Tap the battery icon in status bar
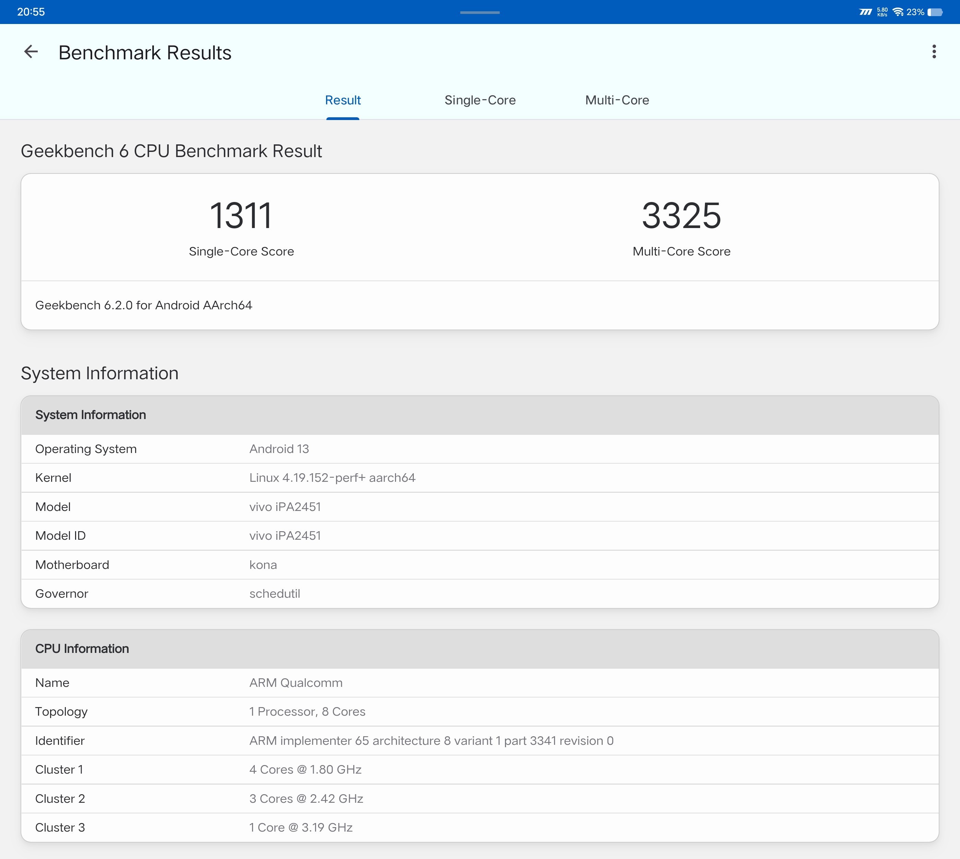 pyautogui.click(x=935, y=12)
